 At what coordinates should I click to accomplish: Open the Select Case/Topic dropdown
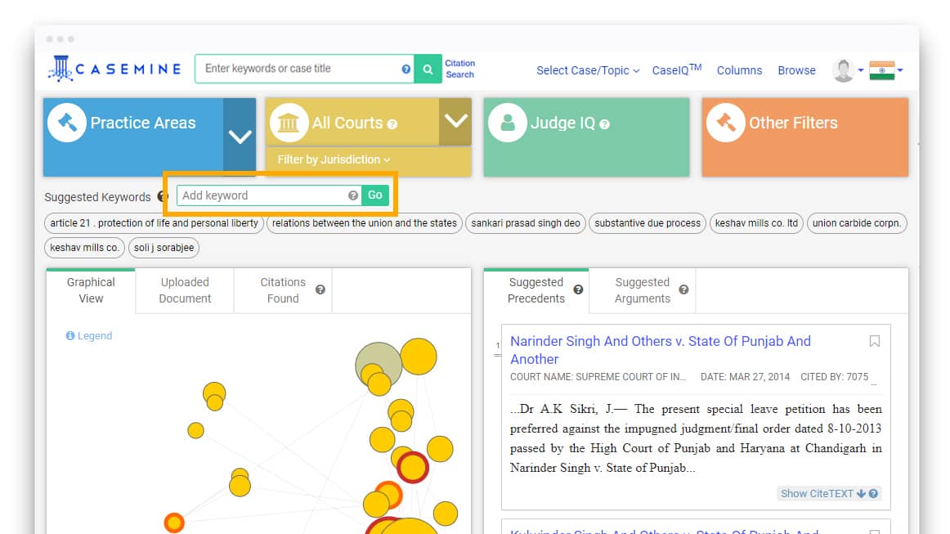pos(587,71)
